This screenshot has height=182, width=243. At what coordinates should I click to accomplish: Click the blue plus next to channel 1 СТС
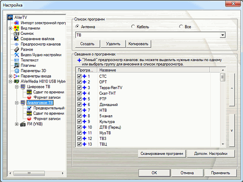coord(85,76)
